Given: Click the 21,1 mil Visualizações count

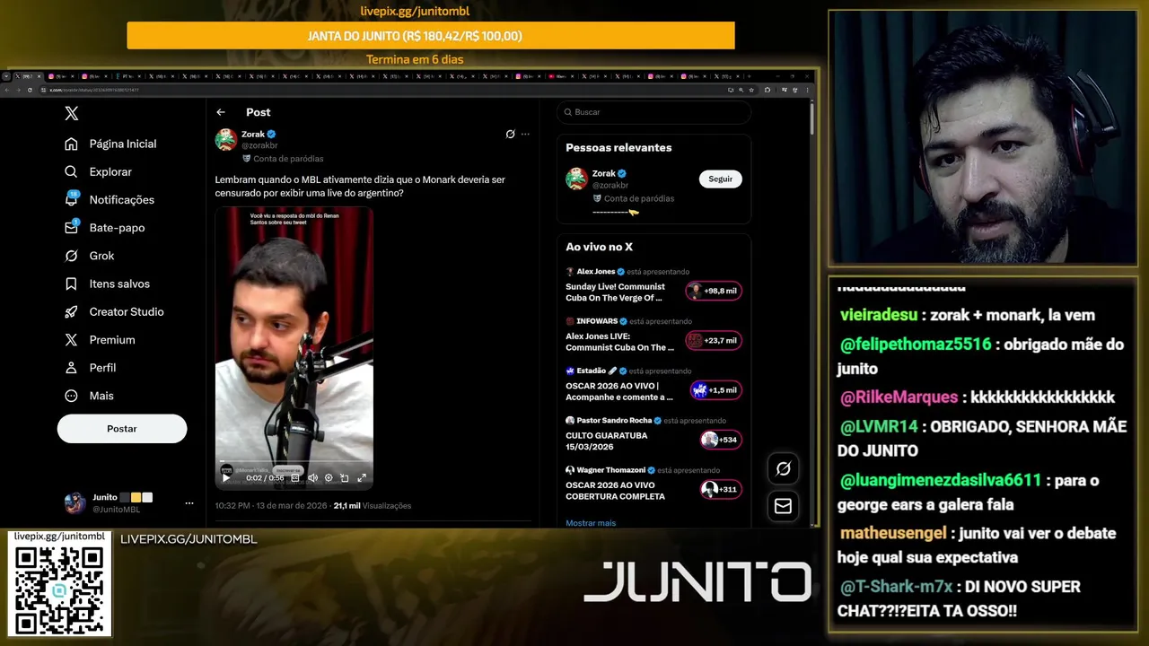Looking at the screenshot, I should pyautogui.click(x=373, y=506).
